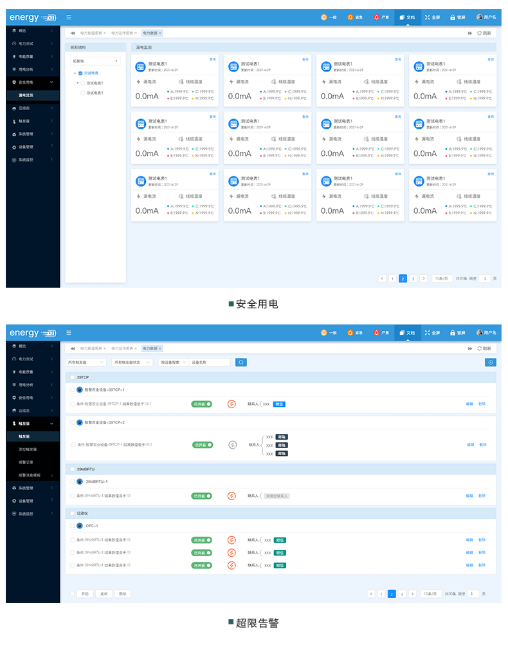Image resolution: width=508 pixels, height=645 pixels.
Task: Click the blue search icon beside 设备名称 field
Action: tap(241, 362)
